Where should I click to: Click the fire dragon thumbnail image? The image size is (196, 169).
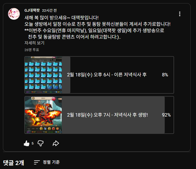click(x=43, y=115)
